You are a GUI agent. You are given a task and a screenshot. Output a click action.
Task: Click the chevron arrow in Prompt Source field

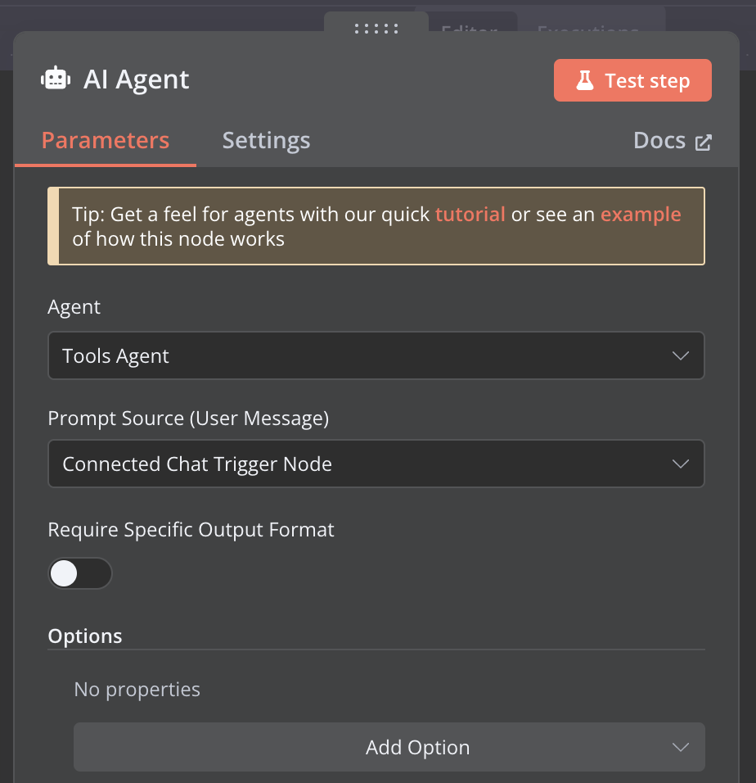(x=680, y=464)
